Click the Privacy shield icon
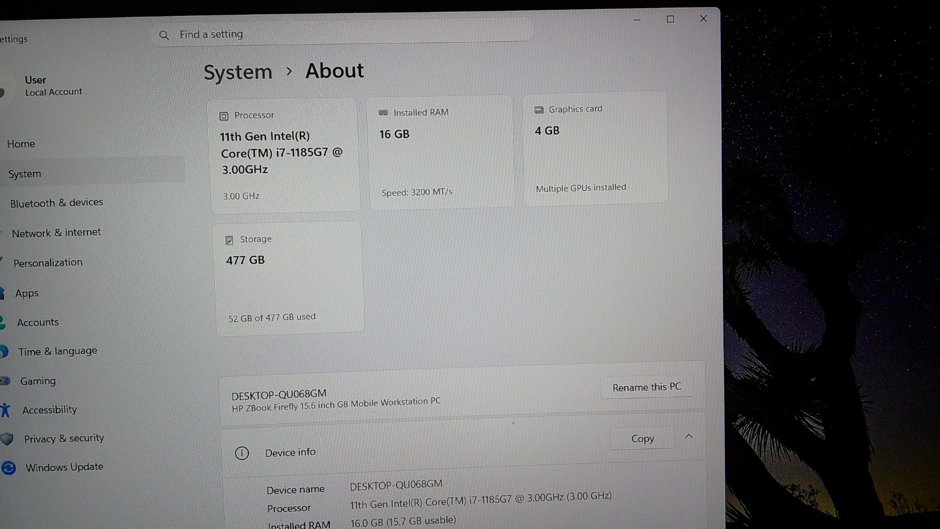 [7, 439]
